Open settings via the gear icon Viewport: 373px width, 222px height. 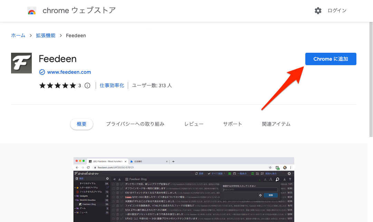coord(318,11)
